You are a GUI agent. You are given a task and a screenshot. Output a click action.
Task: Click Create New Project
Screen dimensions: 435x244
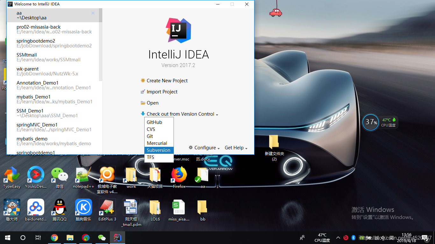tap(167, 81)
